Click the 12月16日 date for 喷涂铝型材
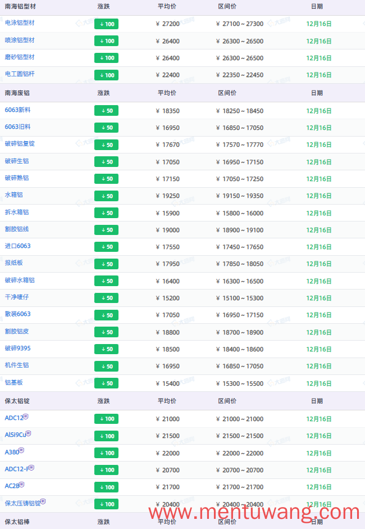The image size is (365, 529). pyautogui.click(x=319, y=41)
